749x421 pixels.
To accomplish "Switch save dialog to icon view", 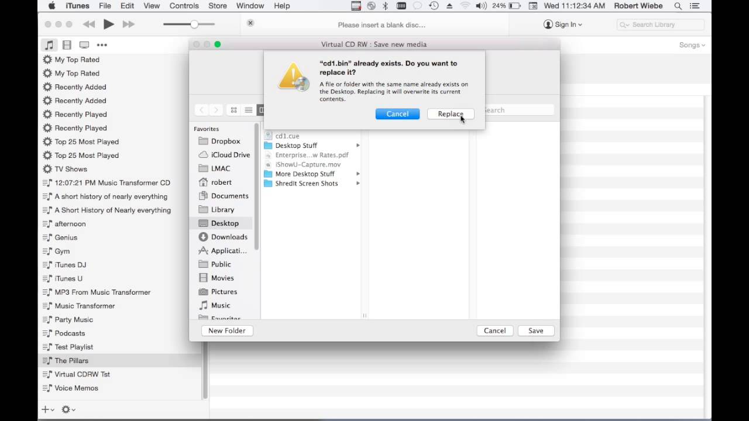I will pos(233,110).
